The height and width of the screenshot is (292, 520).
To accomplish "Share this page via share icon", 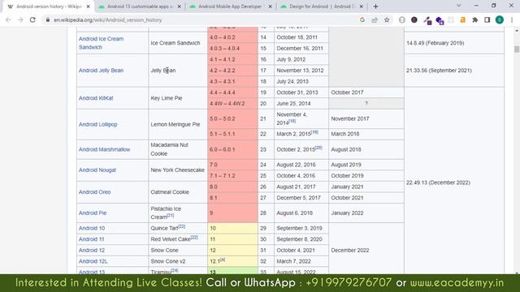I will click(x=375, y=19).
